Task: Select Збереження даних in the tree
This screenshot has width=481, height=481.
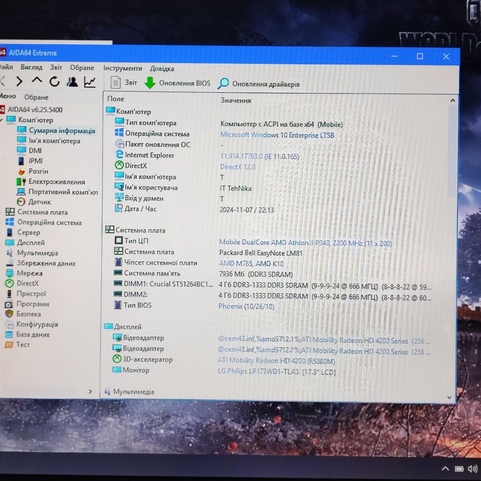Action: pos(46,263)
